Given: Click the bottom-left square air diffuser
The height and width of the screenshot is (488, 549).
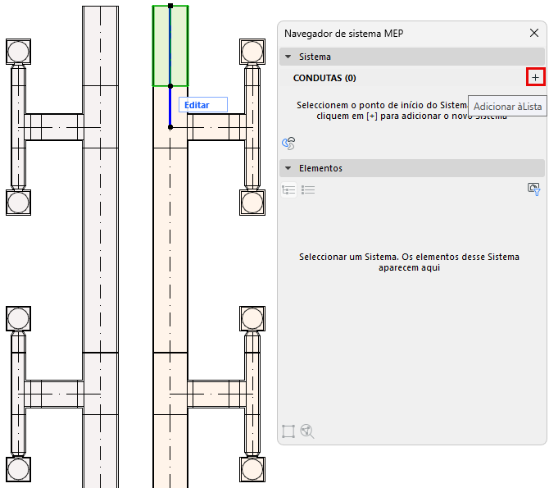Looking at the screenshot, I should click(18, 469).
